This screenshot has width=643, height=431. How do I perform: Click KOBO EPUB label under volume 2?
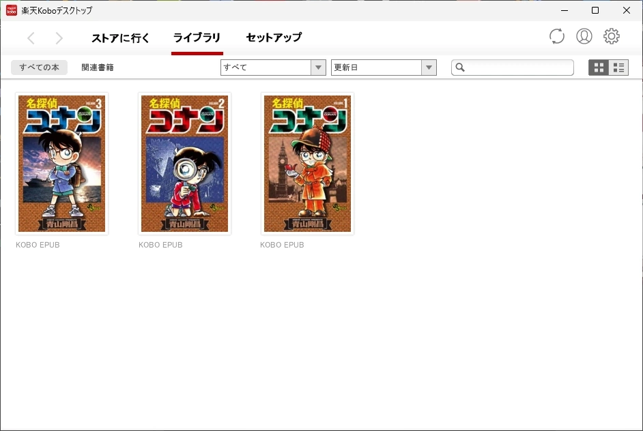[160, 245]
